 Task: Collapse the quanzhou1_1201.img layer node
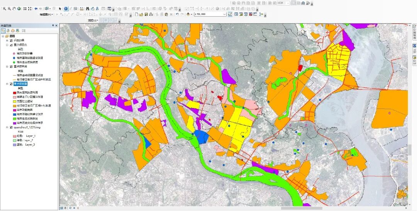(x=7, y=127)
